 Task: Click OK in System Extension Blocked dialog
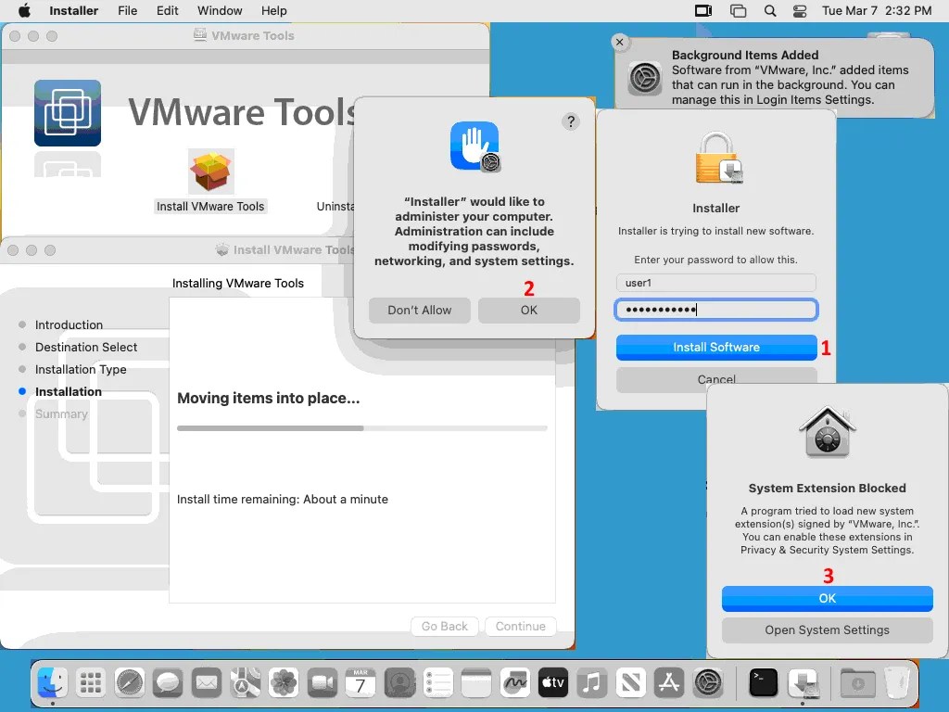(828, 598)
